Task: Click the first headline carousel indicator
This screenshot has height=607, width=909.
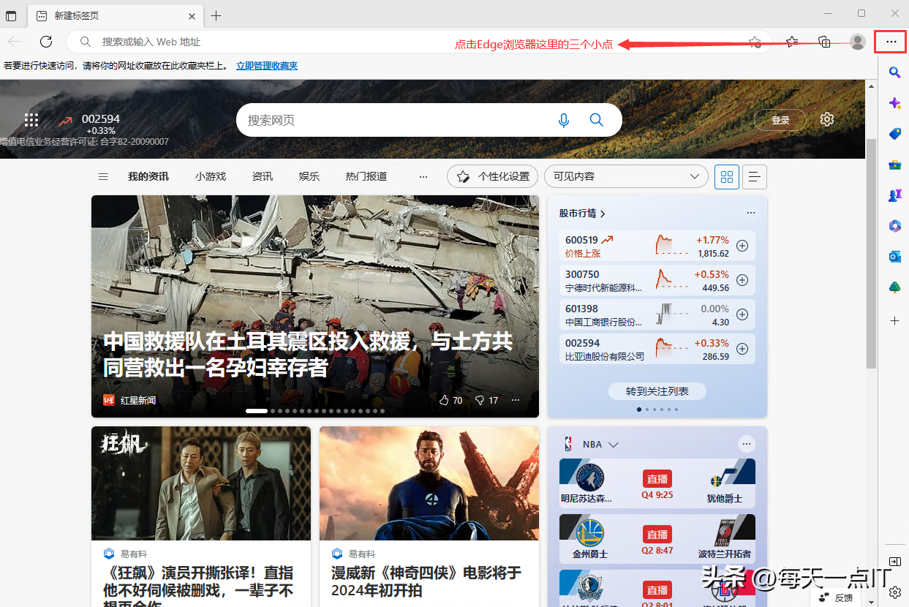Action: tap(257, 411)
